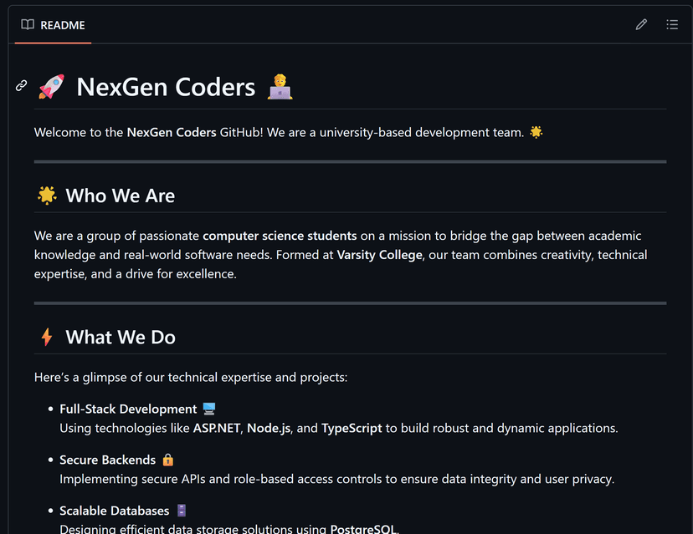Click the computer emoji after Full-Stack Development
This screenshot has height=534, width=693.
(x=209, y=409)
